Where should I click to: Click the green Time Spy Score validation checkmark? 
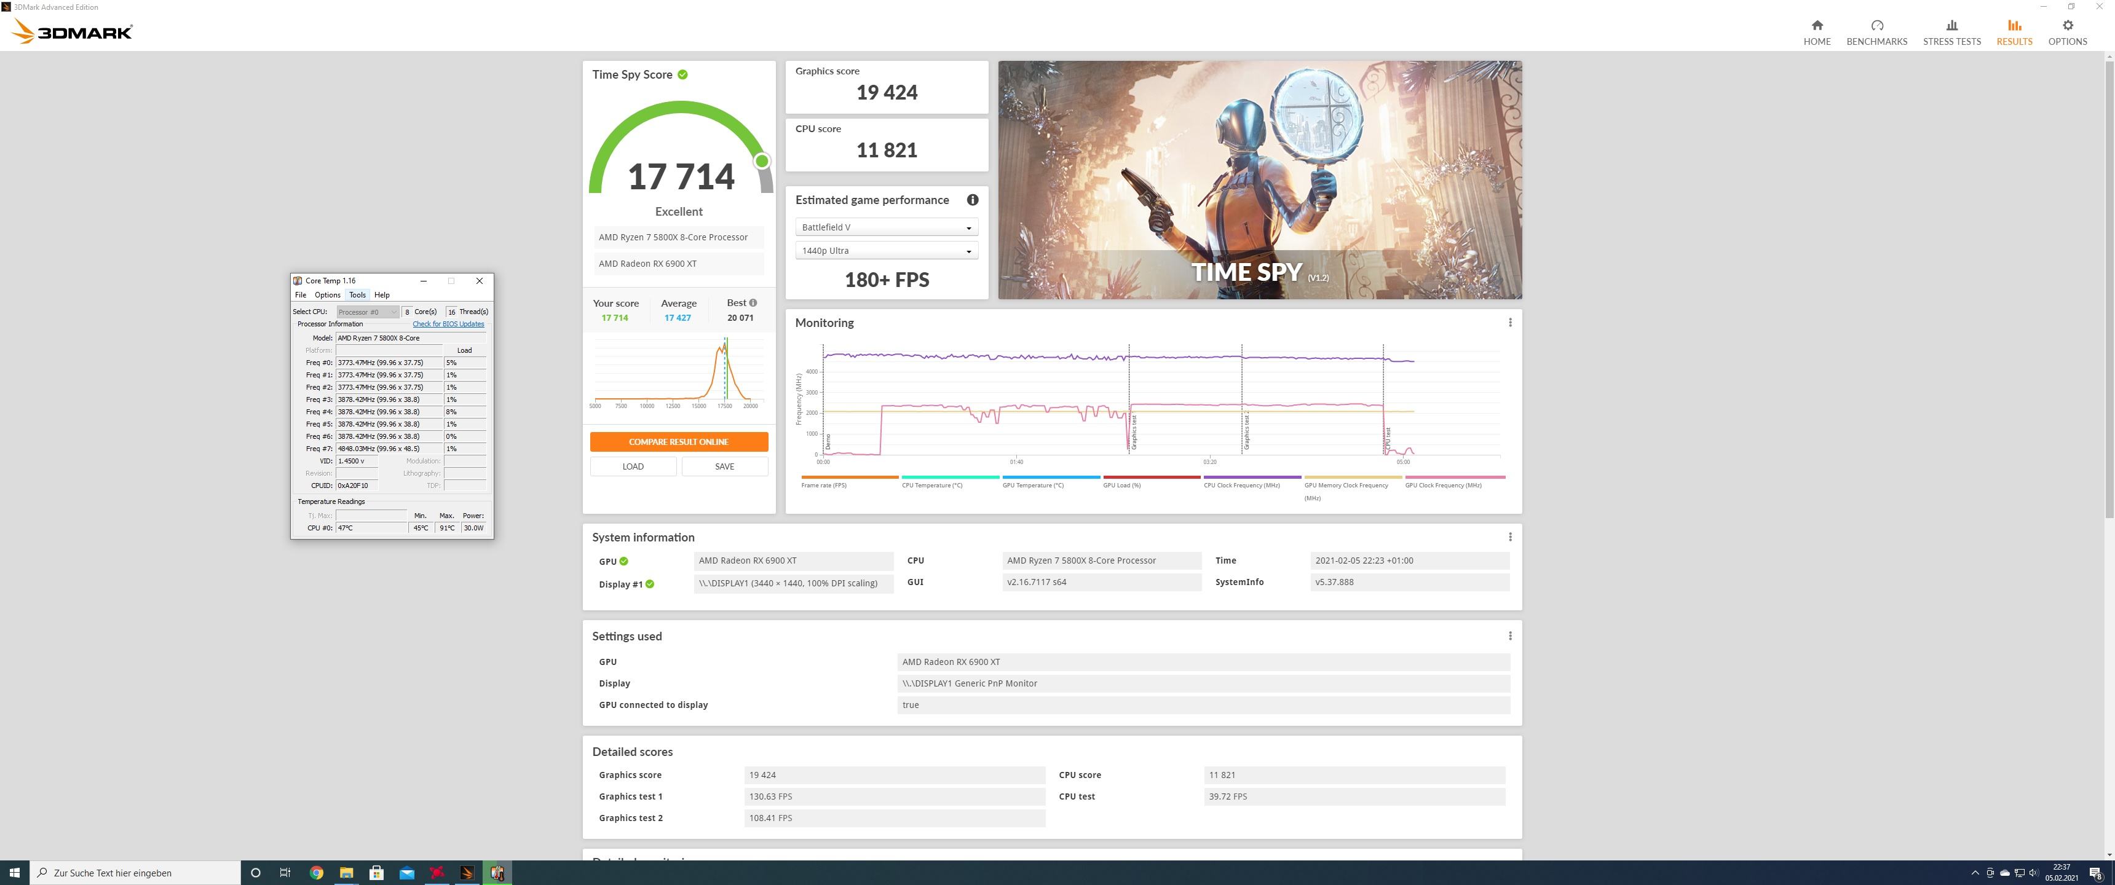click(x=682, y=75)
